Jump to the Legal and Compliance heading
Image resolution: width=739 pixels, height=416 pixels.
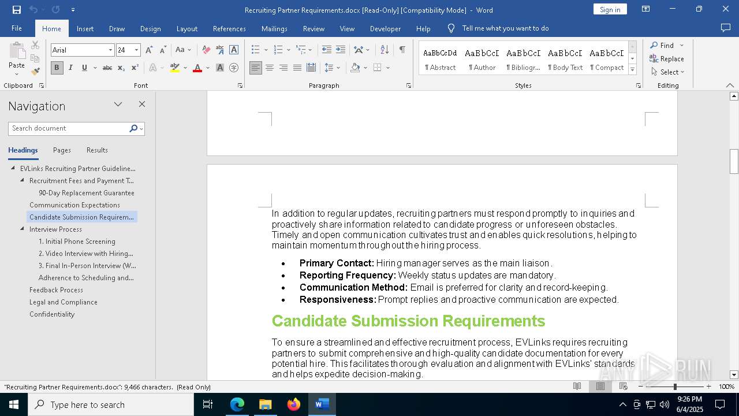tap(64, 302)
